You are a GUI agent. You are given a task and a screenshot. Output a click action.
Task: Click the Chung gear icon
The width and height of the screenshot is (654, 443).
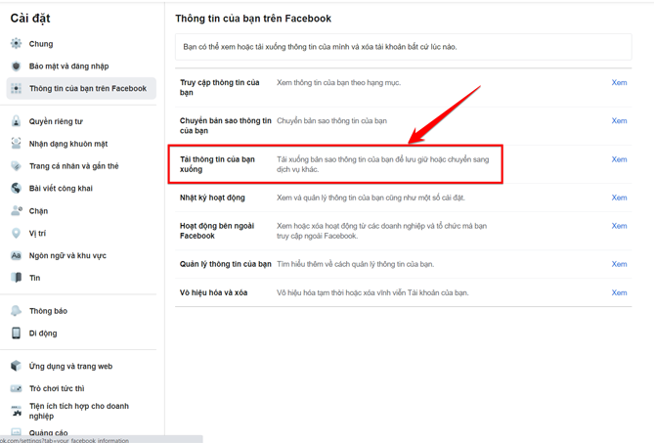[x=16, y=43]
